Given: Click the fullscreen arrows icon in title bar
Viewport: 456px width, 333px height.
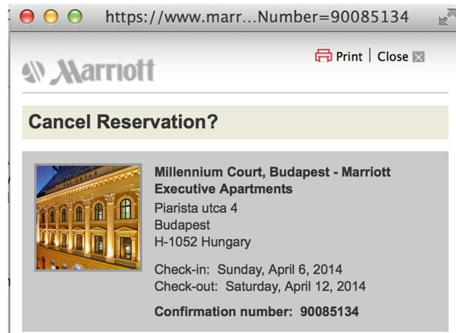Looking at the screenshot, I should 446,17.
